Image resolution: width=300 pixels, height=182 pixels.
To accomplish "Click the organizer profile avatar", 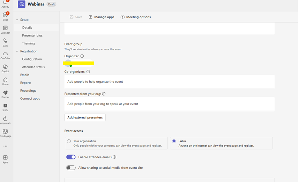I will [x=68, y=63].
